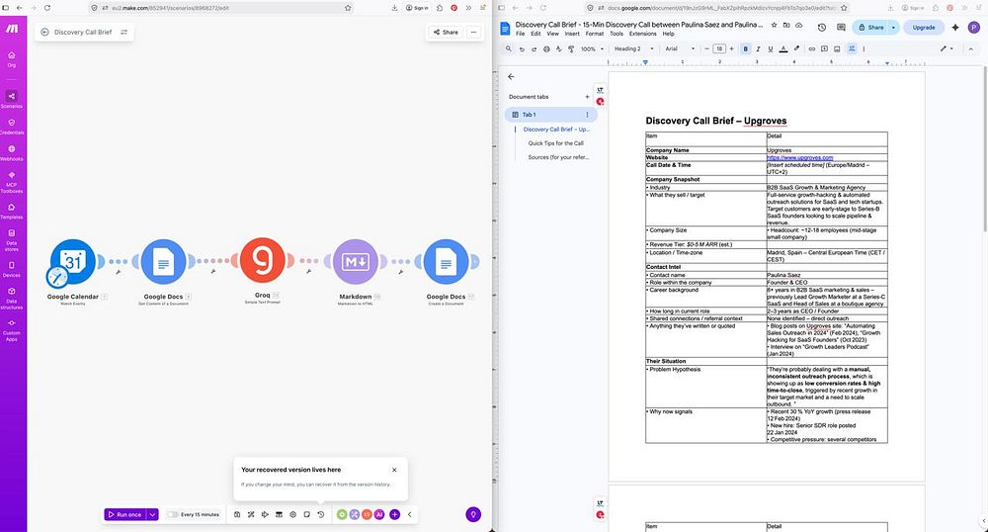Screen dimensions: 988x532
Task: Open the clock schedule badge on Google Calendar
Action: [x=57, y=277]
